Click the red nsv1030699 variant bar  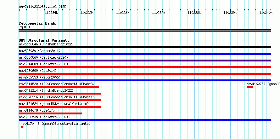pos(145,74)
